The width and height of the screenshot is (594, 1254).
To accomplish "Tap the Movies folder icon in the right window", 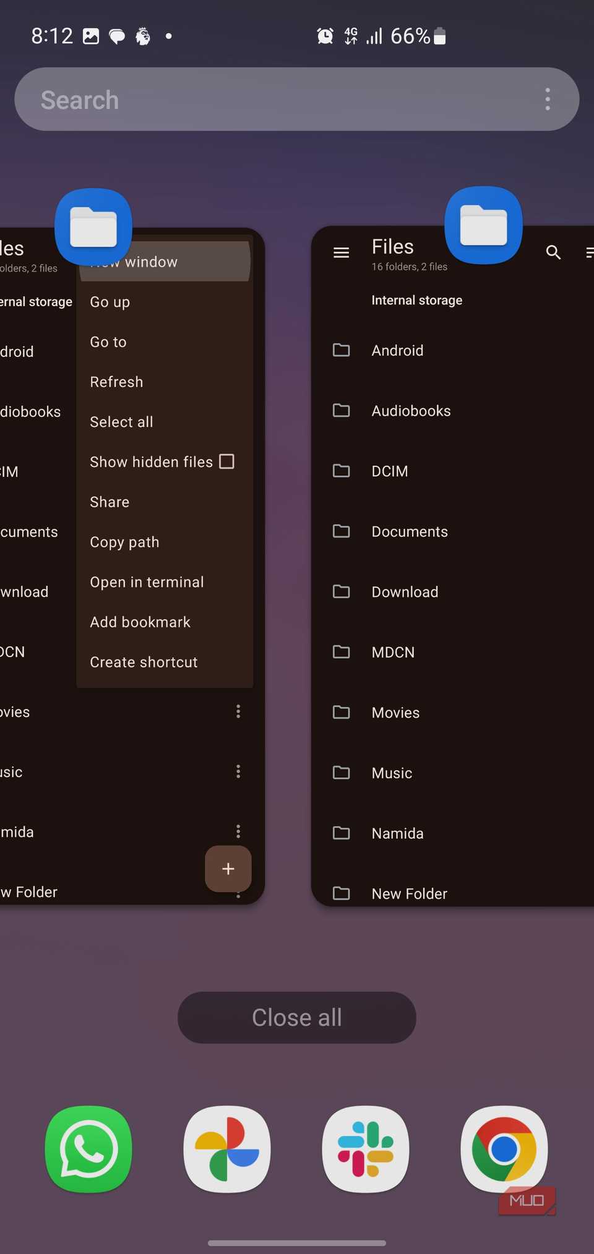I will point(342,712).
